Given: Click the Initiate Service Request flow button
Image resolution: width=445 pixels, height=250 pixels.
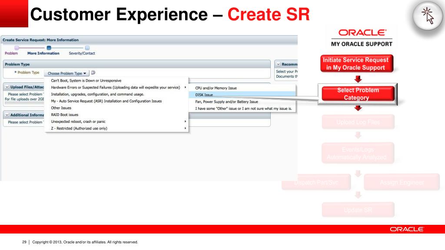Looking at the screenshot, I should (357, 63).
